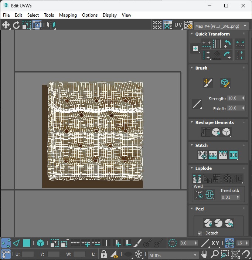This screenshot has height=260, width=252.
Task: Activate the Freeform mode tool
Action: (x=37, y=25)
